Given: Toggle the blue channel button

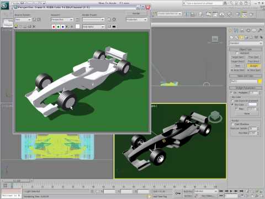Looking at the screenshot, I should coord(63,27).
